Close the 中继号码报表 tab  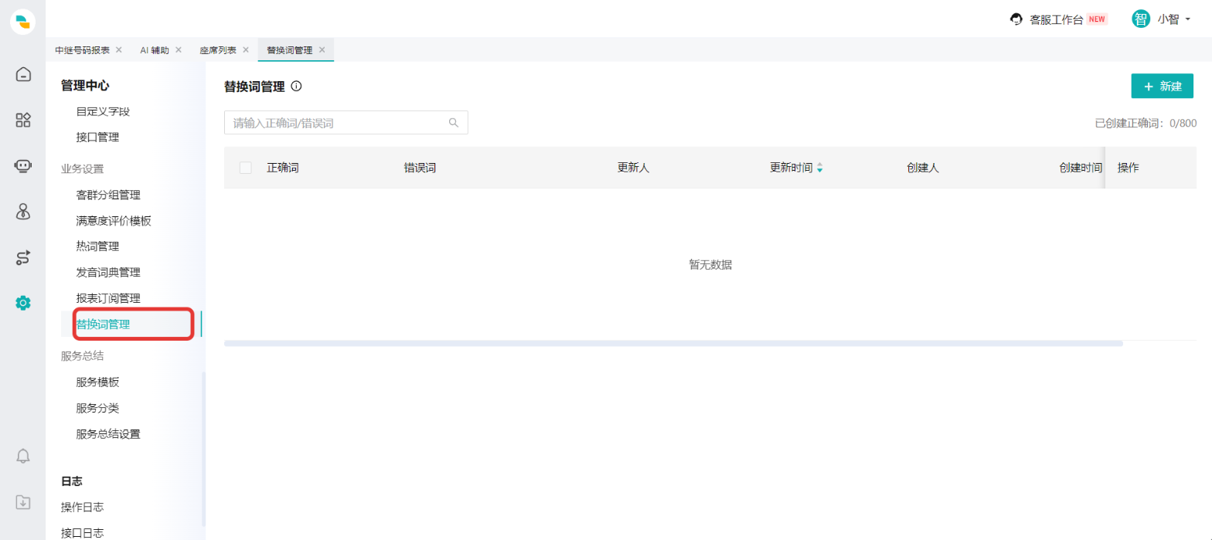pyautogui.click(x=118, y=49)
